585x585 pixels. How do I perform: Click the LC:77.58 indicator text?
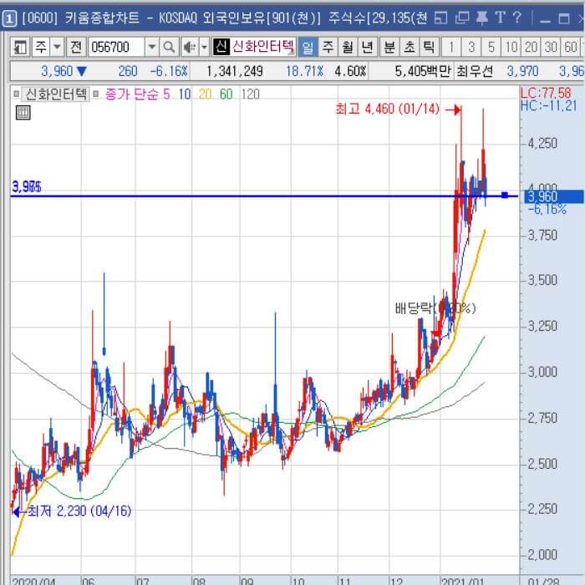click(546, 94)
